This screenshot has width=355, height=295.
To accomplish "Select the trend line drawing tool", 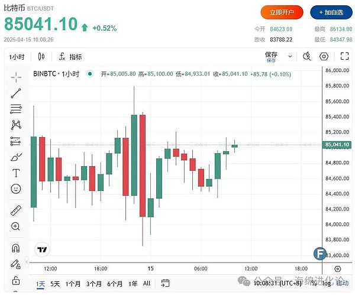I will coord(16,93).
